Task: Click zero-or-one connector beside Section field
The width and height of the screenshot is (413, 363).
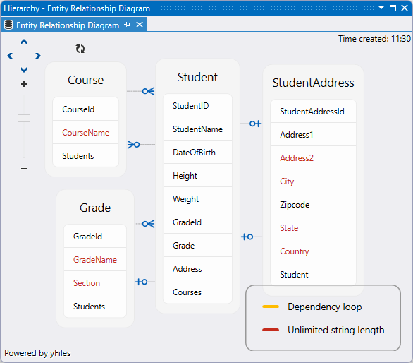Action: coord(142,282)
